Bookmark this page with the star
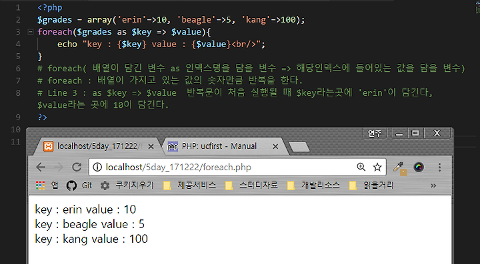The image size is (480, 264). click(x=377, y=168)
